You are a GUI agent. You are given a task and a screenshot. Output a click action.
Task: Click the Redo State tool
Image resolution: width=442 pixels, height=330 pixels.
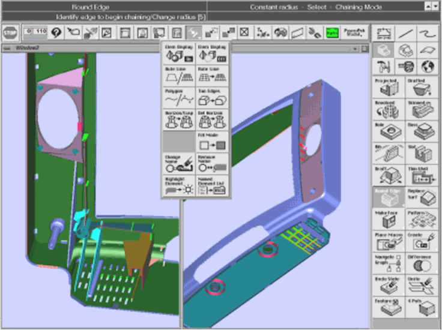click(389, 286)
